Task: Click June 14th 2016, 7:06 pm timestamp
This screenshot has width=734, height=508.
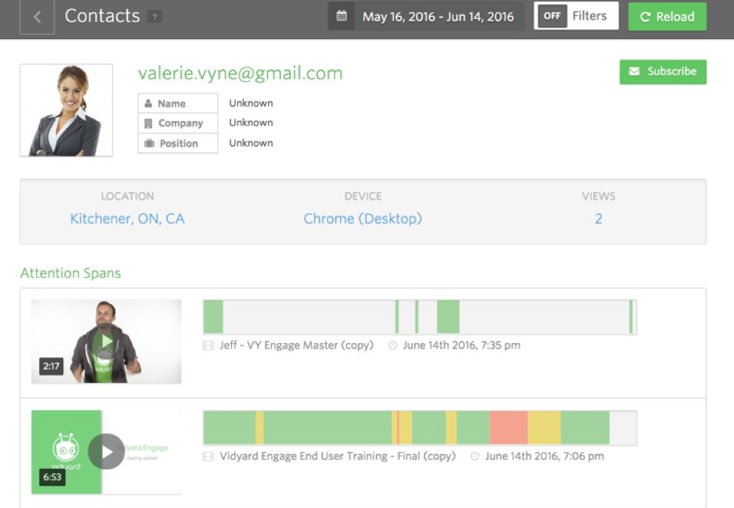Action: (x=544, y=456)
